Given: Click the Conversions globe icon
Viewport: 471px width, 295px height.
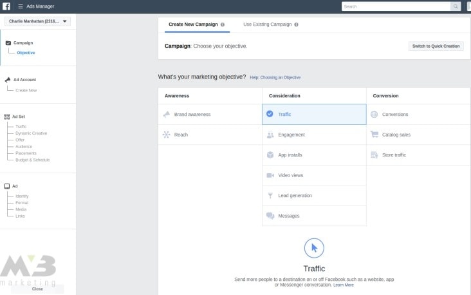Looking at the screenshot, I should point(374,114).
